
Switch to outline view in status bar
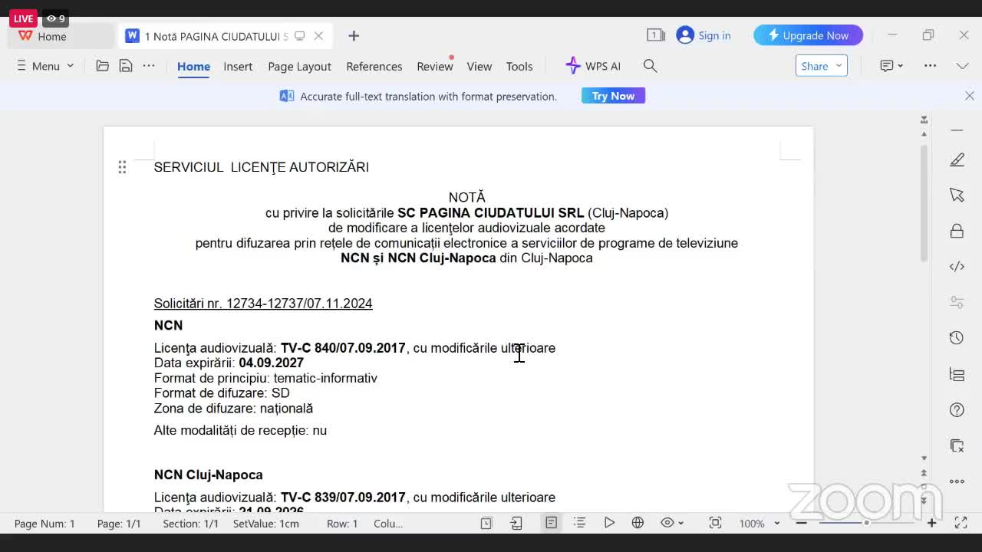(x=579, y=523)
